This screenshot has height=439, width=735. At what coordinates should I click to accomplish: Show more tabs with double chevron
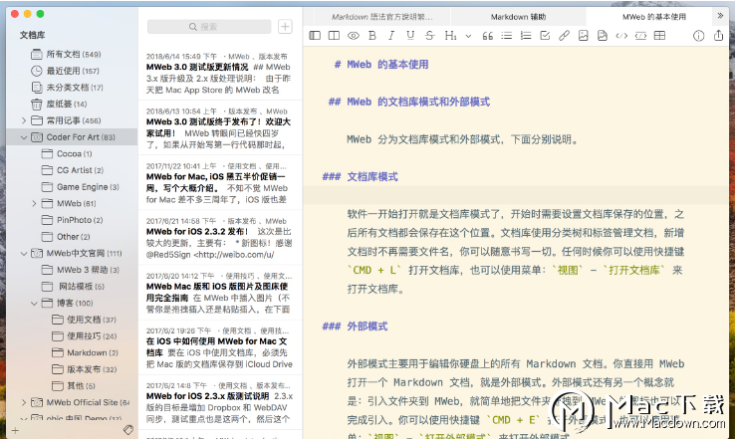point(720,16)
